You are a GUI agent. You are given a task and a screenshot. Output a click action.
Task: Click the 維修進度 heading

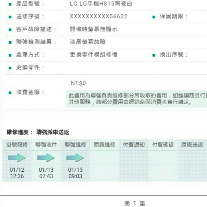[19, 132]
